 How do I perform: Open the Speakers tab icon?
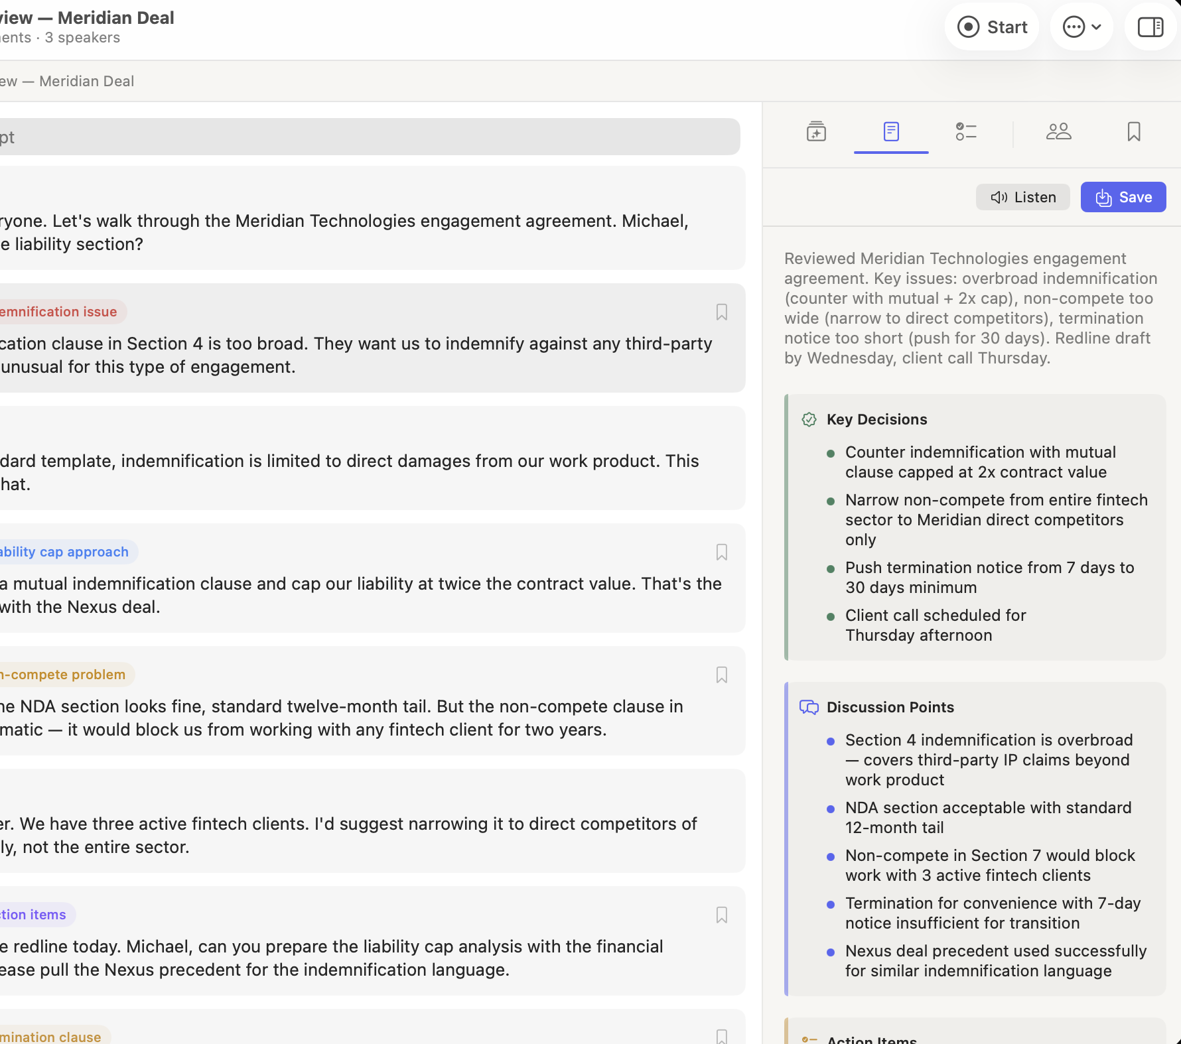pyautogui.click(x=1058, y=131)
